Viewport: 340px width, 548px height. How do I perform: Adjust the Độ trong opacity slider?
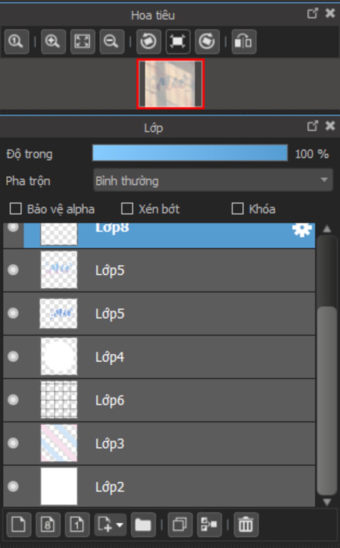(x=190, y=153)
